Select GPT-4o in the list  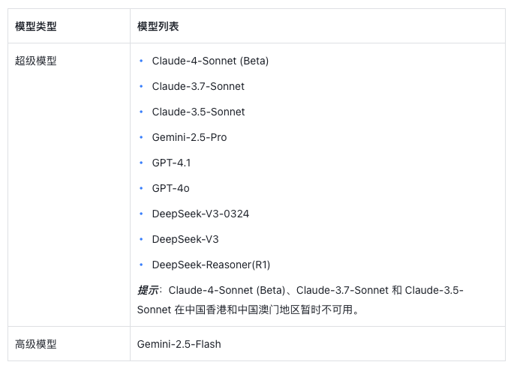click(x=170, y=188)
